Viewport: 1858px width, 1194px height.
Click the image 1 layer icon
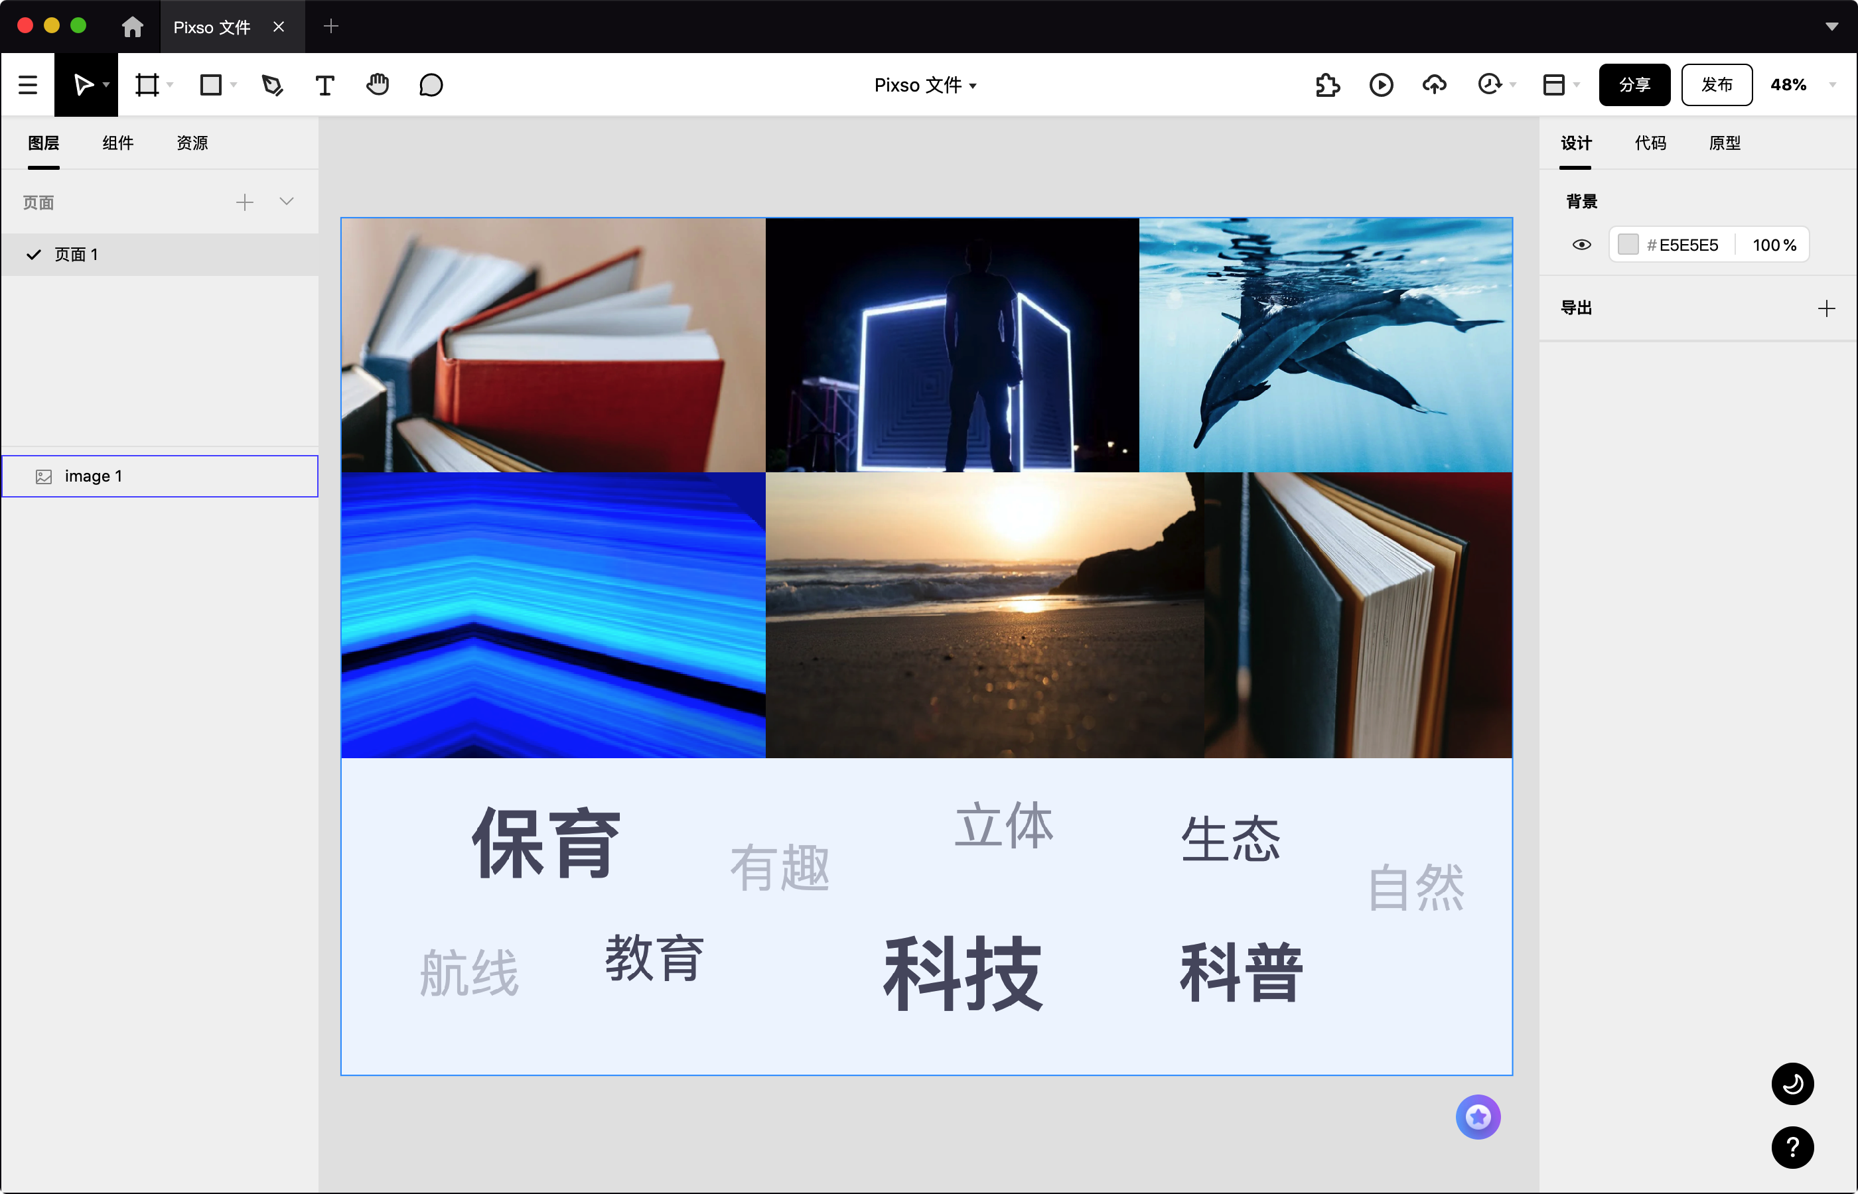(43, 477)
